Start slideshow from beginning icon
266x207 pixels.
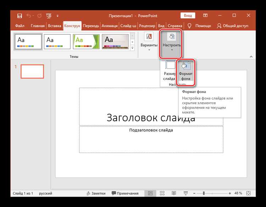49,16
